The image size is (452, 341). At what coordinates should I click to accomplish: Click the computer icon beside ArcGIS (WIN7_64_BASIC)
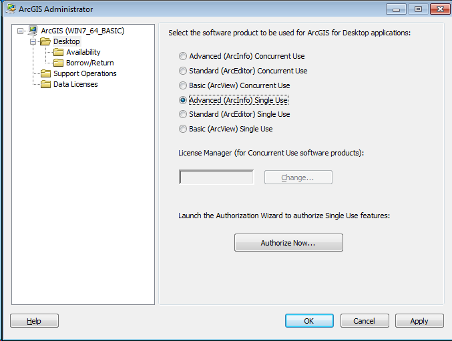[x=33, y=31]
